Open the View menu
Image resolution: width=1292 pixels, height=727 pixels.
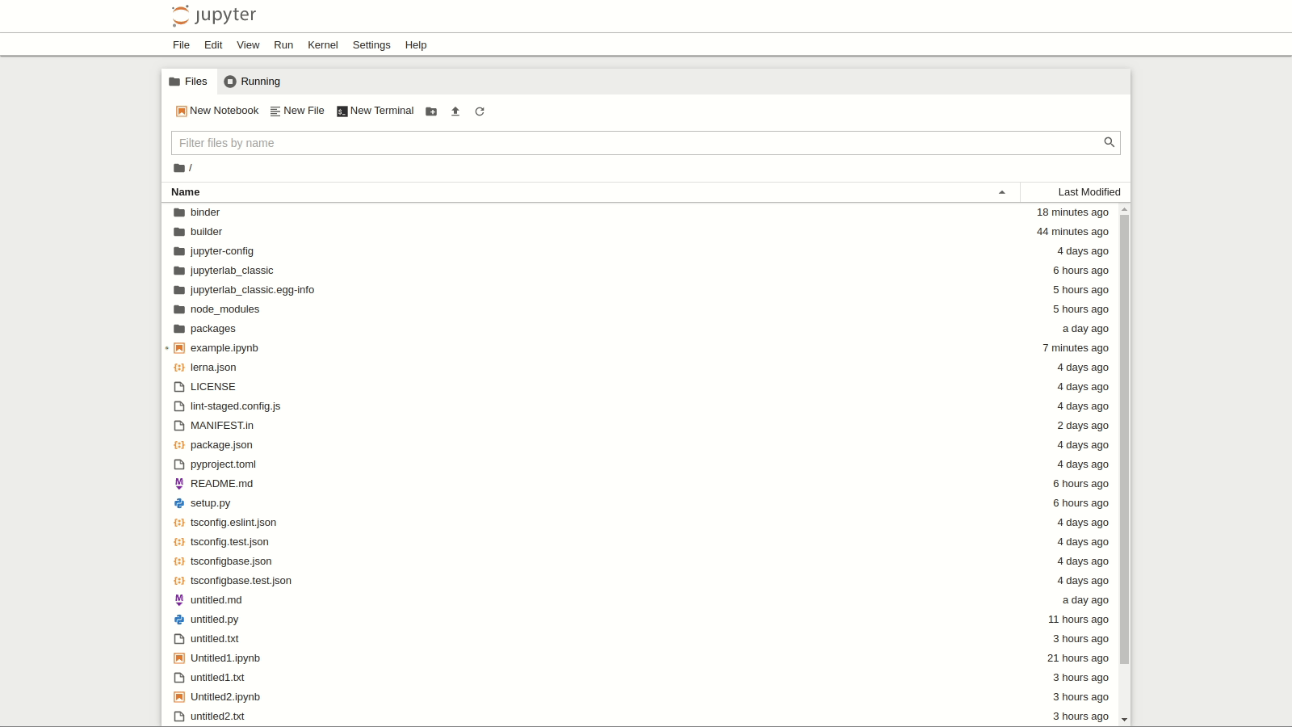coord(248,45)
